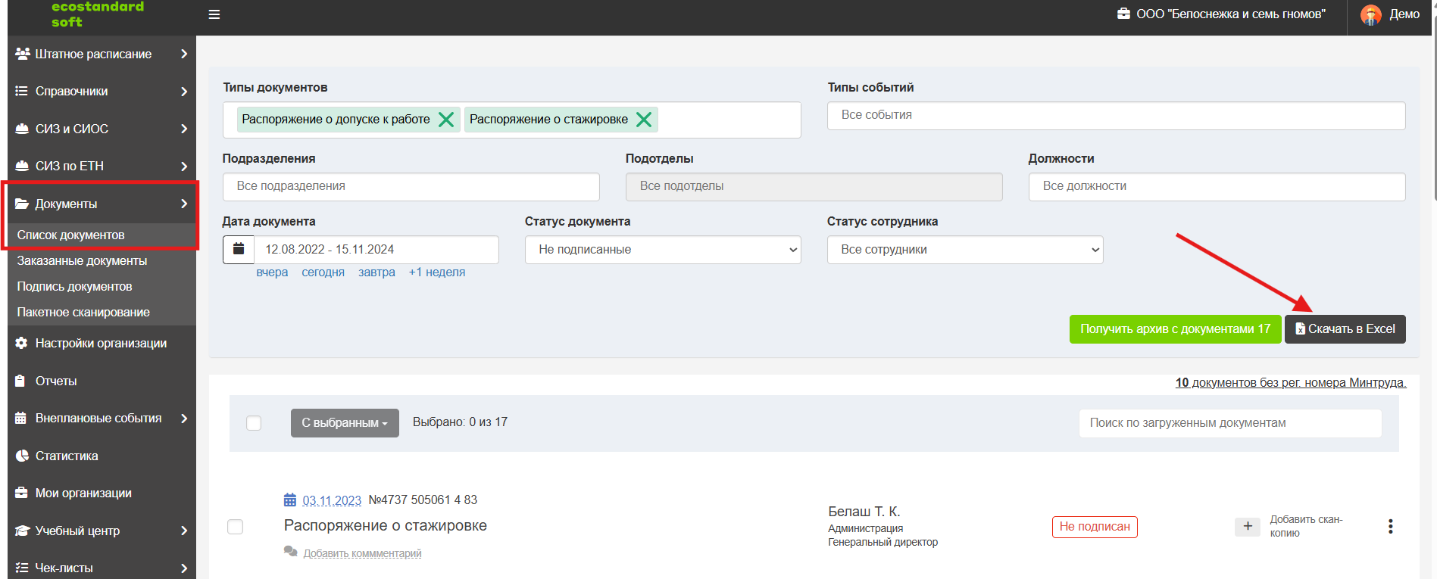Click the search field for loaded documents

point(1230,423)
